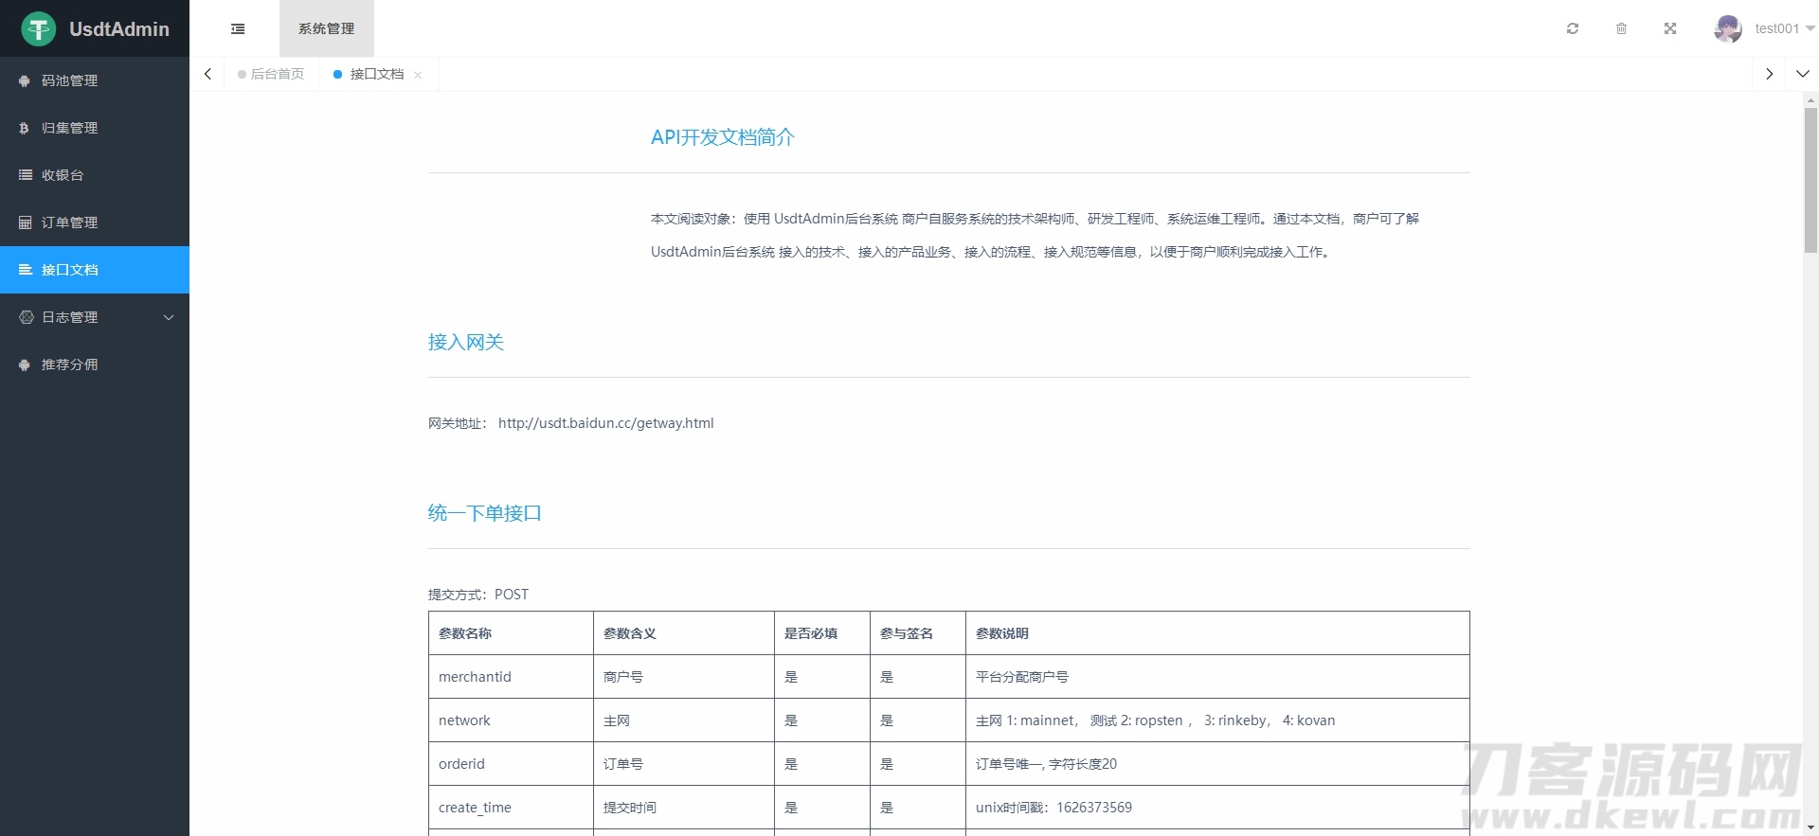Viewport: 1819px width, 836px height.
Task: Click the user avatar picture
Action: pyautogui.click(x=1727, y=29)
